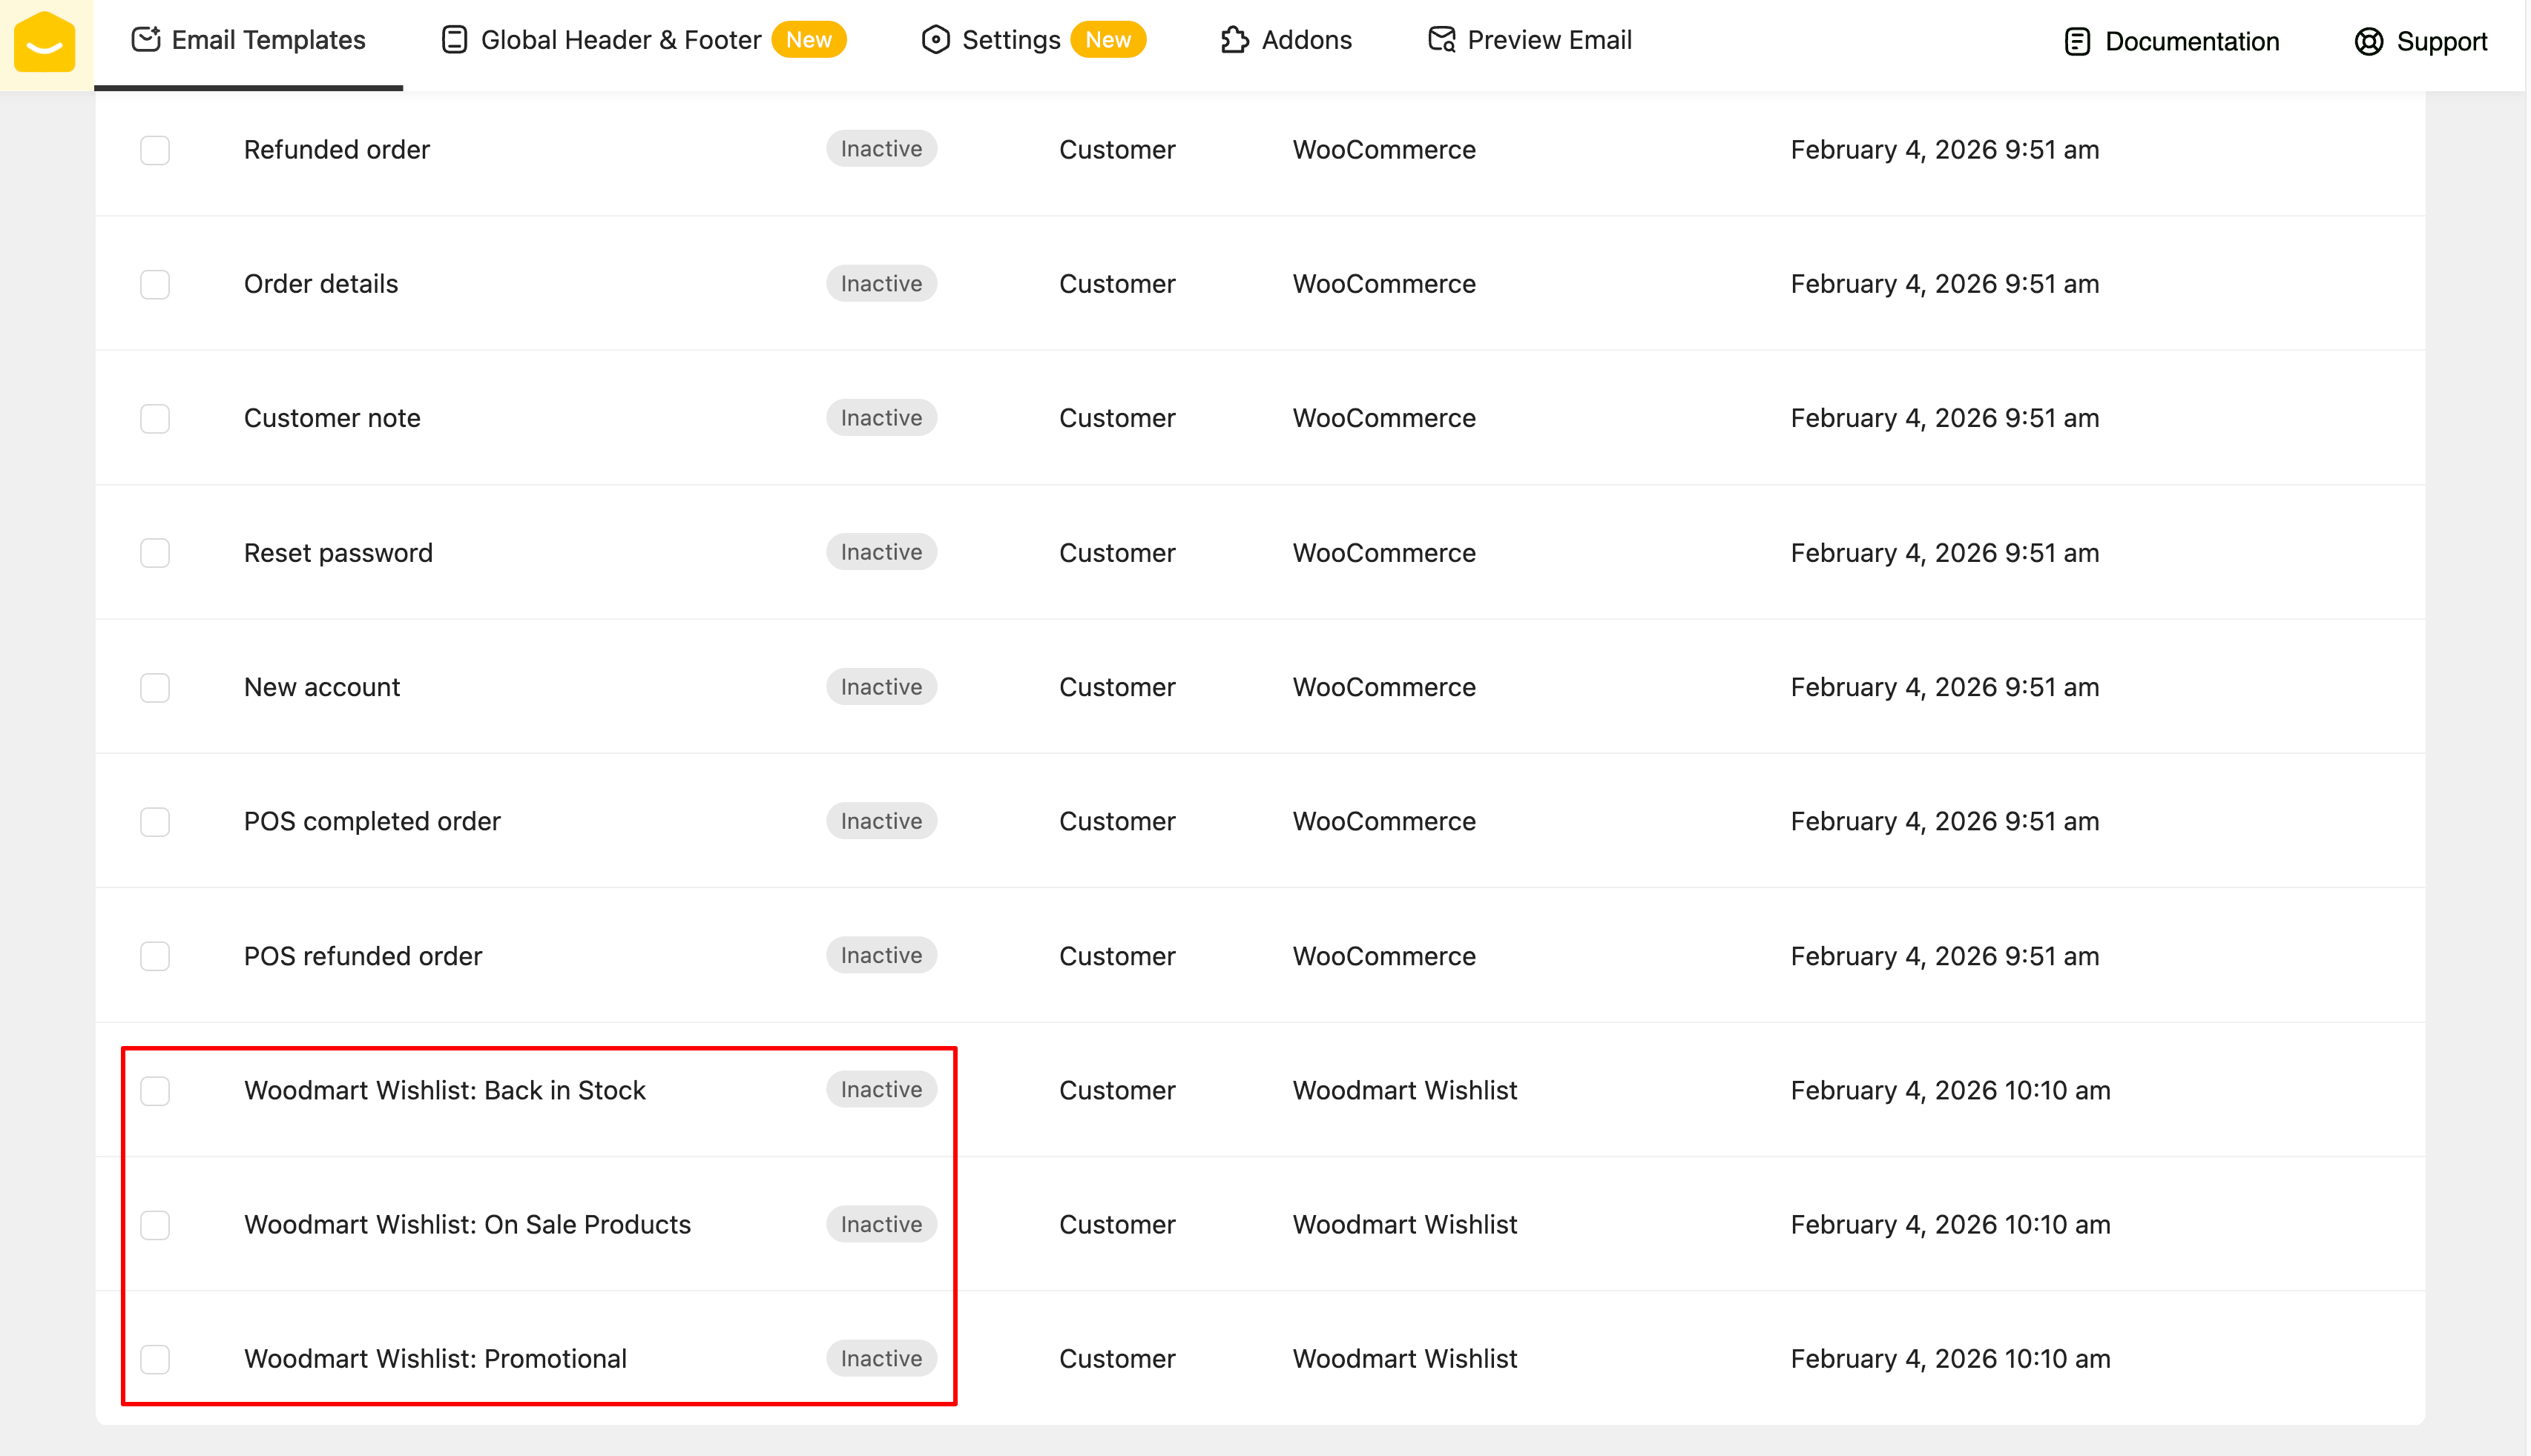Click Inactive badge on Order details
2531x1456 pixels.
[x=881, y=284]
